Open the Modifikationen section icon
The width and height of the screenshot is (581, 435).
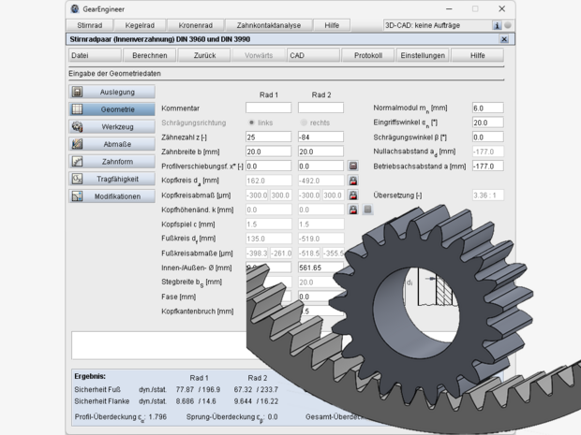pyautogui.click(x=77, y=196)
